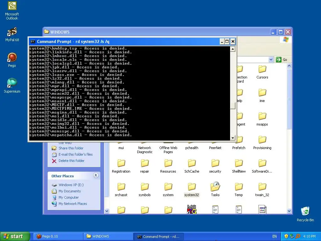The width and height of the screenshot is (321, 241).
Task: Collapse the Other Places panel
Action: [x=96, y=175]
